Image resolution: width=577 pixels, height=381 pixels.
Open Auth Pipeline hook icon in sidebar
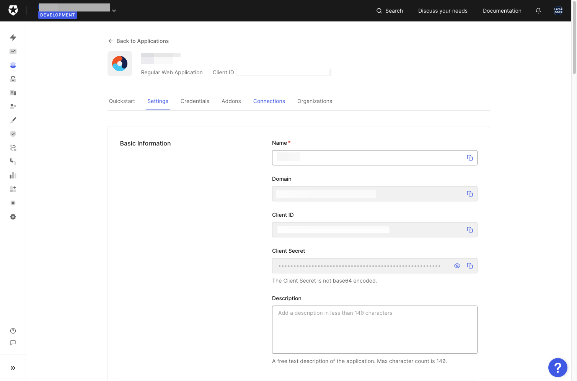(13, 162)
